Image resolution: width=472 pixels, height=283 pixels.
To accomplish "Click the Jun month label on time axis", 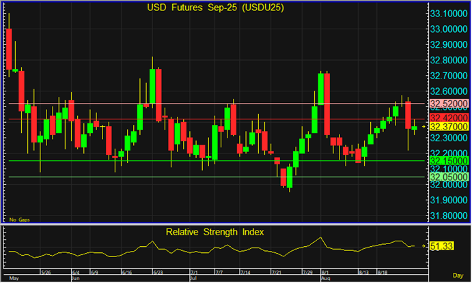I will [76, 279].
